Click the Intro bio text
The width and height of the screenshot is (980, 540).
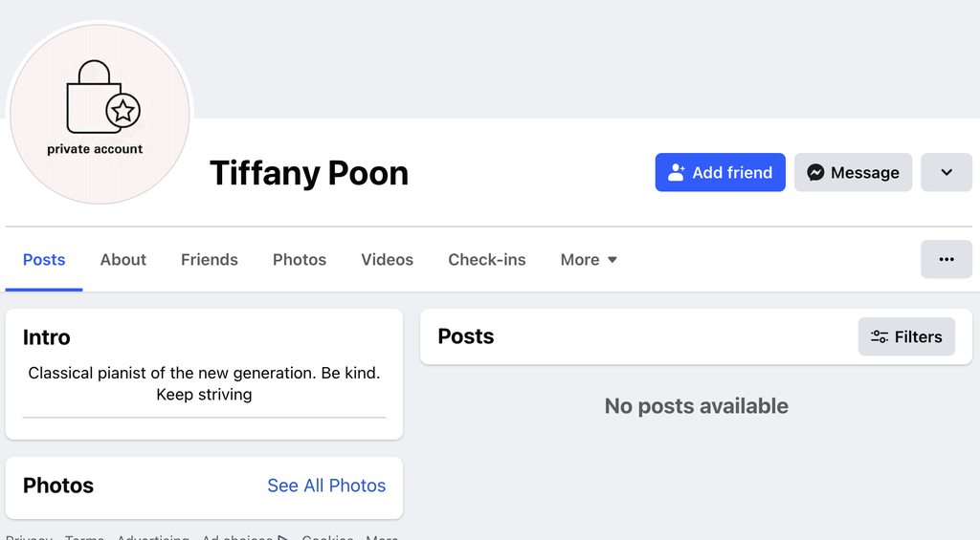click(204, 383)
